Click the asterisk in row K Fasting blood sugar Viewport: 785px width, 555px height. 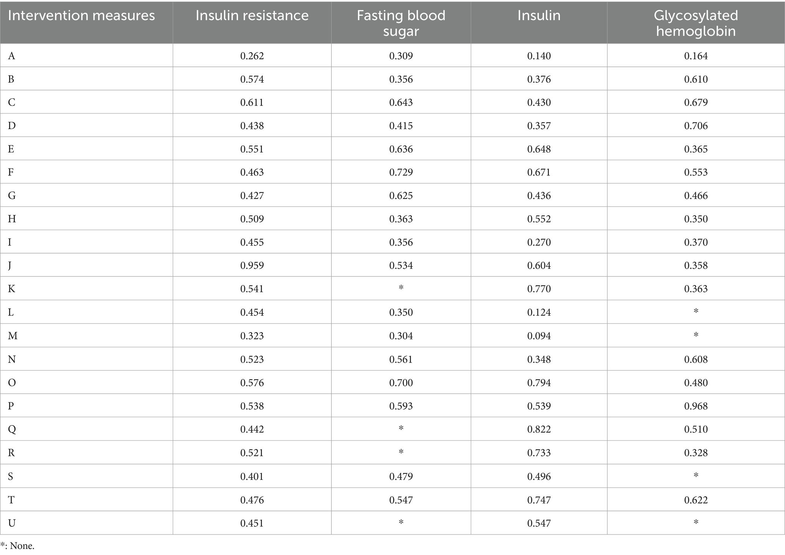coord(401,289)
